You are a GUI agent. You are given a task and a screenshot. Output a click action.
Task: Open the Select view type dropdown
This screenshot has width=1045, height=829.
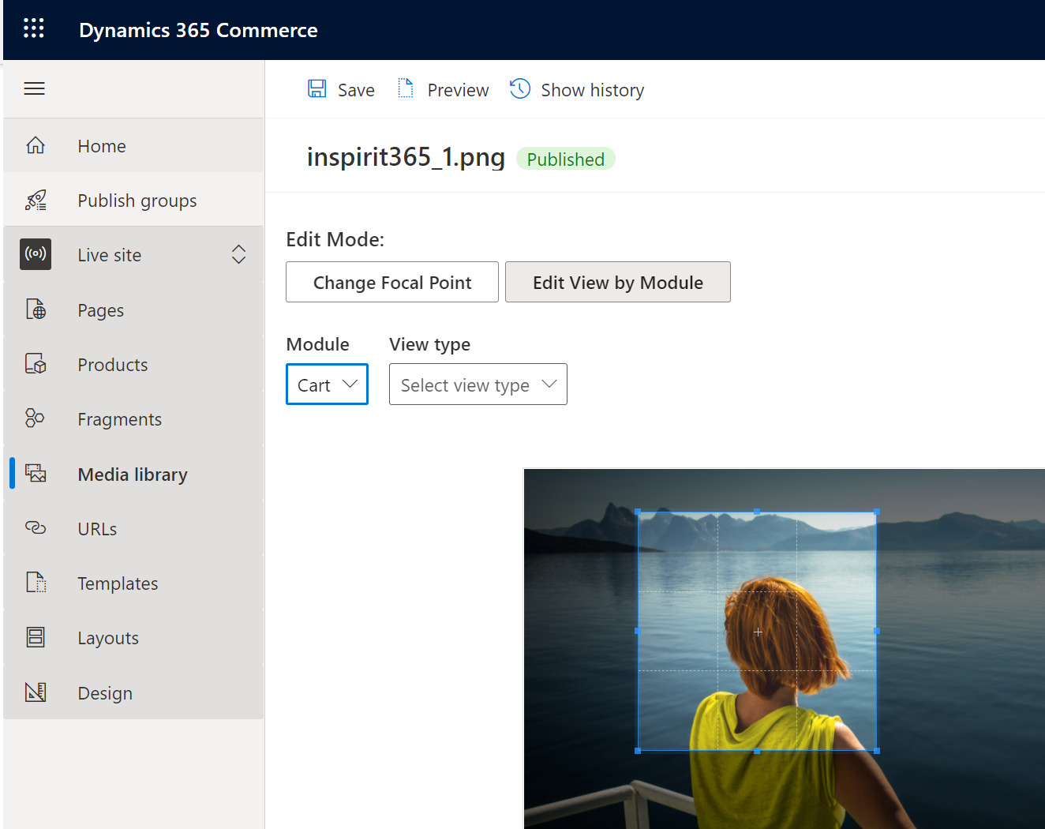(478, 384)
